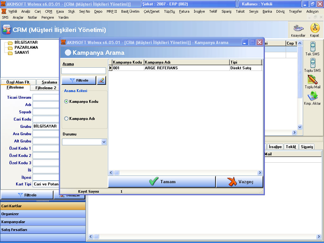This screenshot has width=324, height=243.
Task: Open the Yardım menu
Action: click(x=63, y=17)
